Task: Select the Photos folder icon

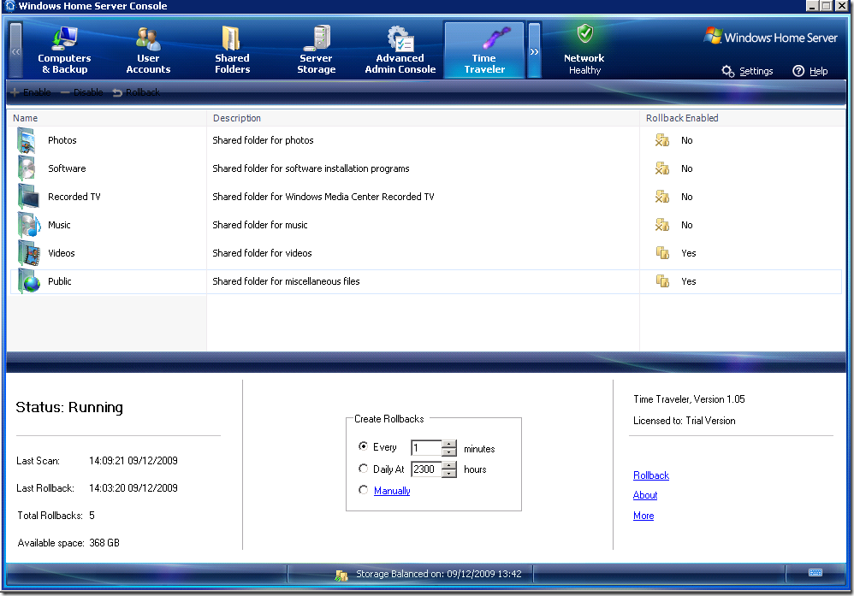Action: (x=27, y=140)
